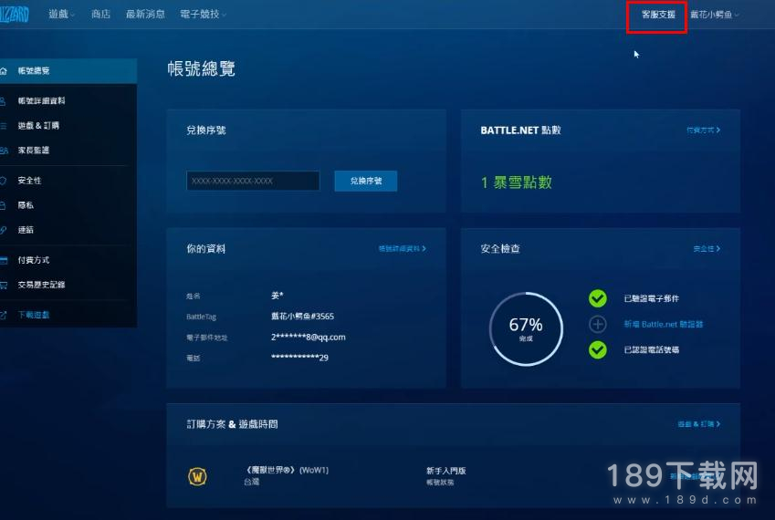Click the shopping cart icon beside 交易歷史記錄

5,285
